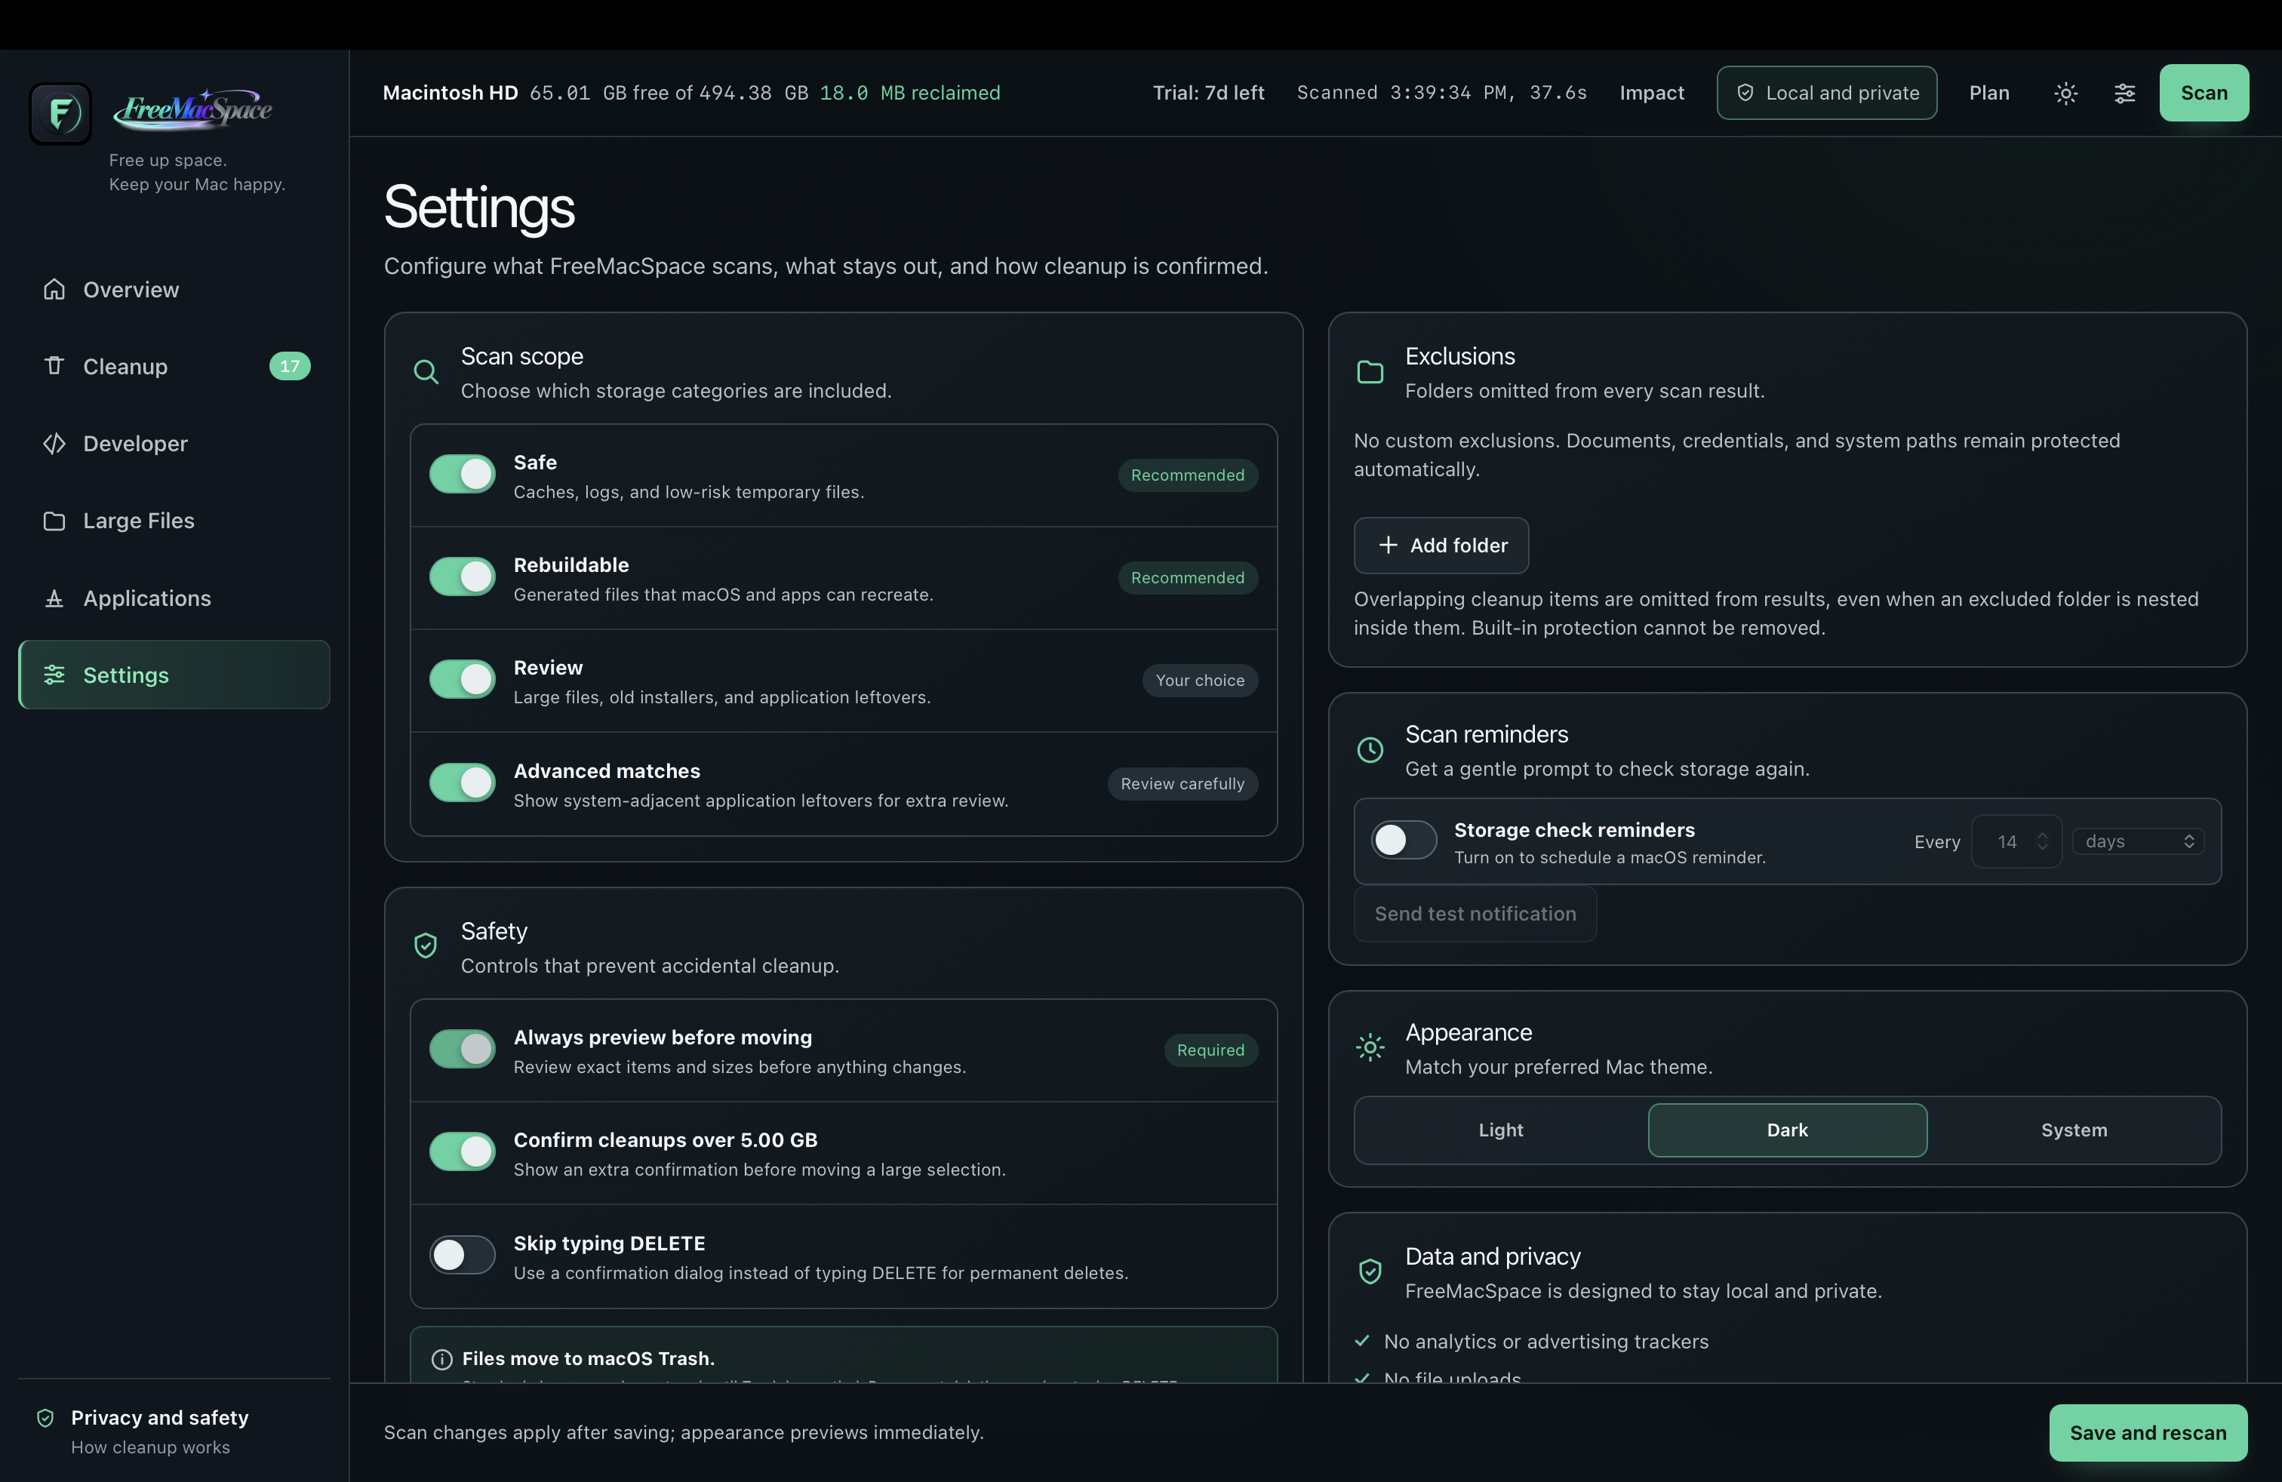Click the Safety shield icon
2282x1482 pixels.
coord(426,946)
